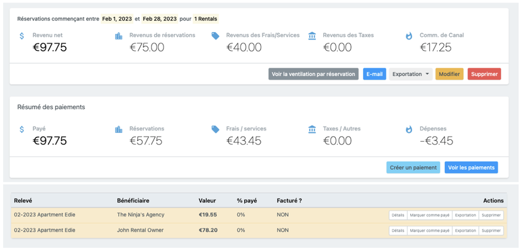The height and width of the screenshot is (249, 521).
Task: Click the Relevé column header
Action: (23, 201)
